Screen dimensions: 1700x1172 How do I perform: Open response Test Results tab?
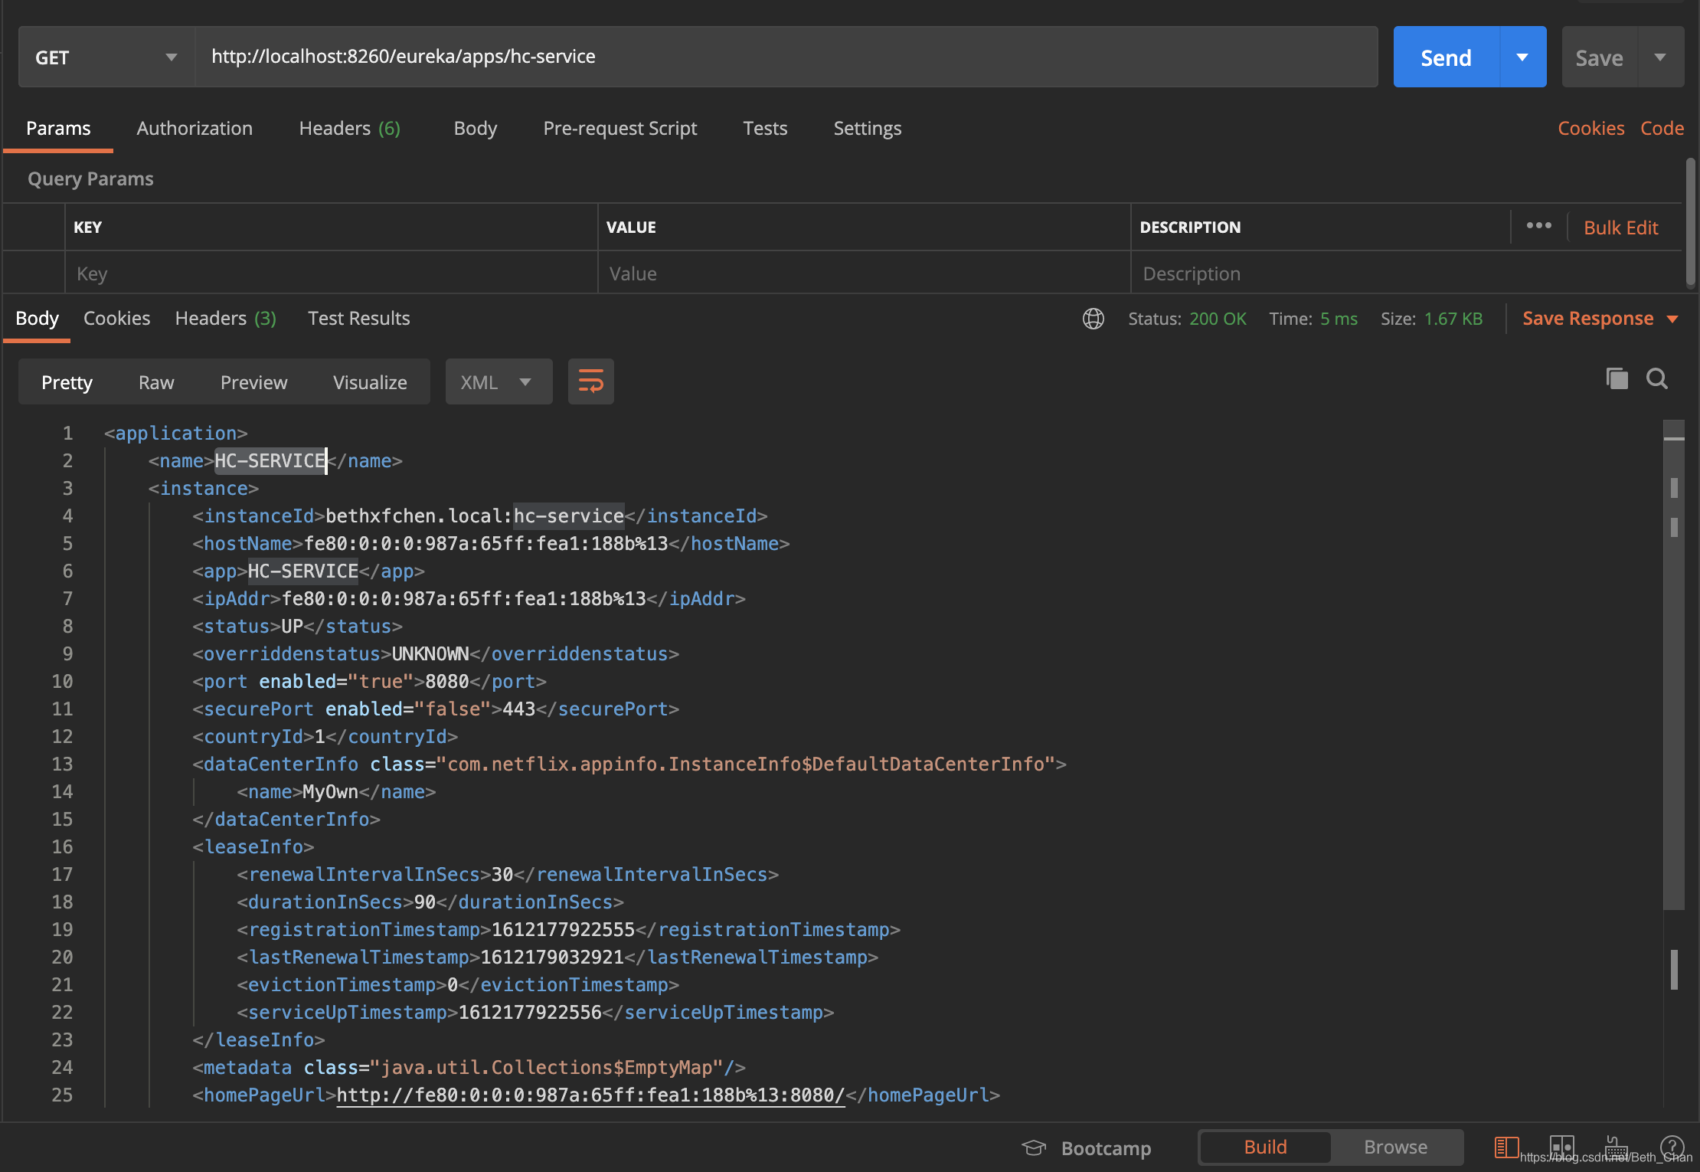358,318
